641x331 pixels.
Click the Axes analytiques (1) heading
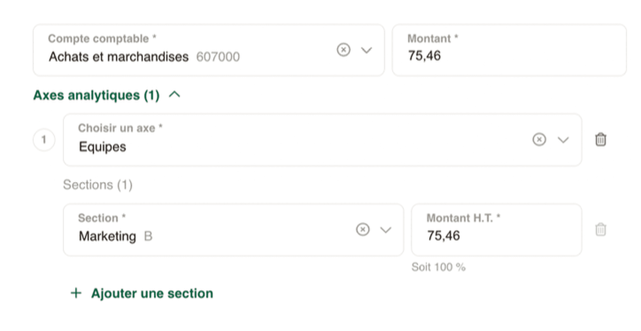point(96,95)
